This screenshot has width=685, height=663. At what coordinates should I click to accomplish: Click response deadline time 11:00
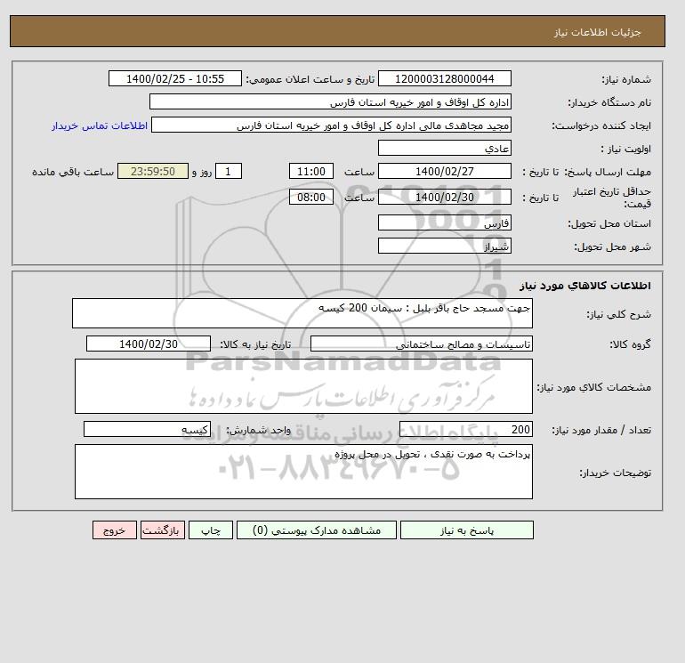pyautogui.click(x=311, y=172)
